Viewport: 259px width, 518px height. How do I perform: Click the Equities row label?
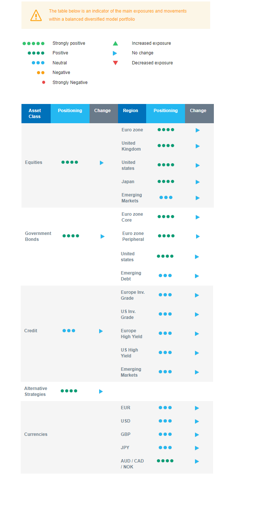click(x=34, y=162)
